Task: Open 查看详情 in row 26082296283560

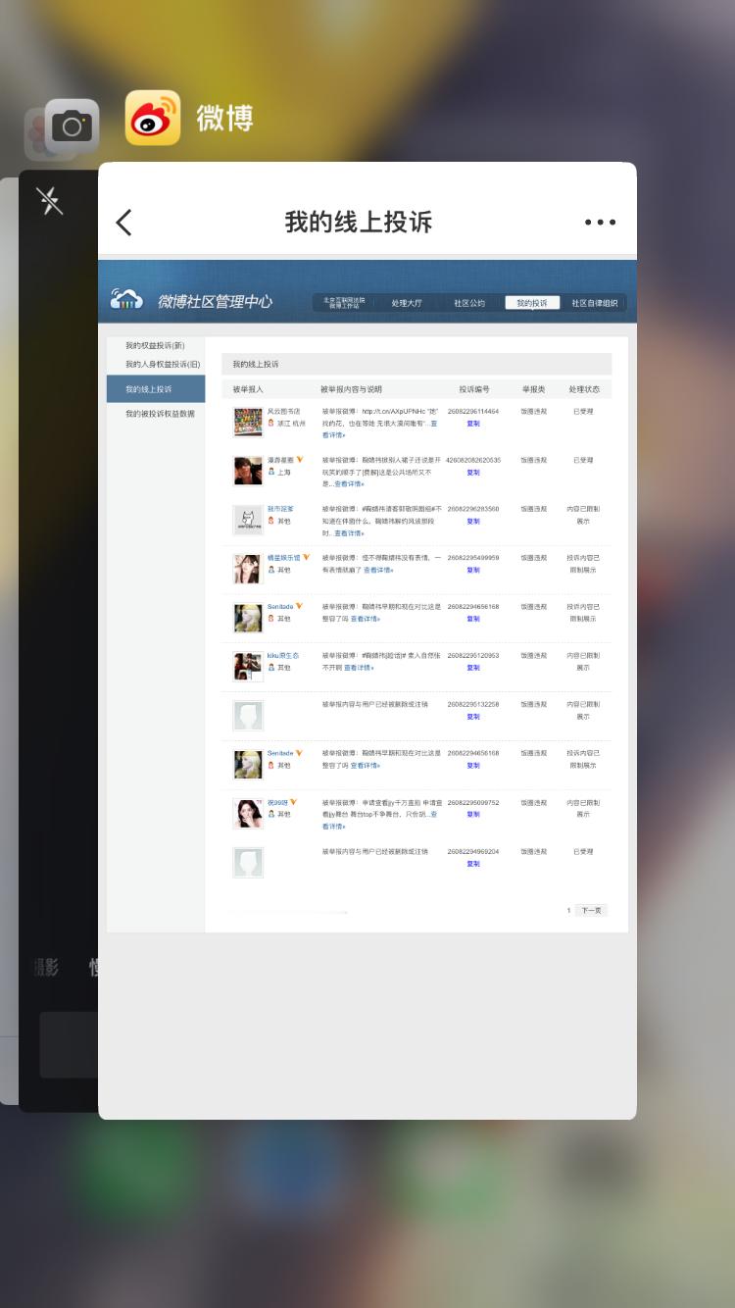Action: pyautogui.click(x=350, y=533)
